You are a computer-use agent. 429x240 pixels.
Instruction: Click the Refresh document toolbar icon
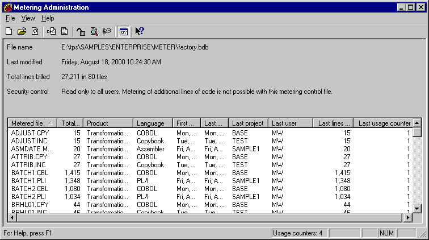coord(35,31)
